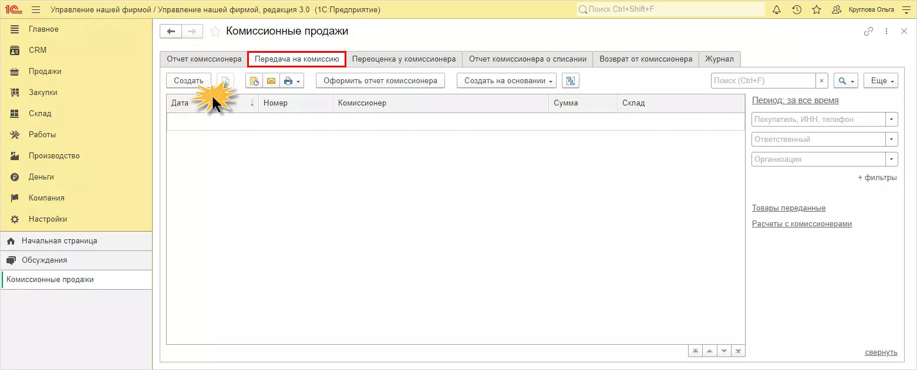Open Компания section in sidebar

(x=76, y=198)
